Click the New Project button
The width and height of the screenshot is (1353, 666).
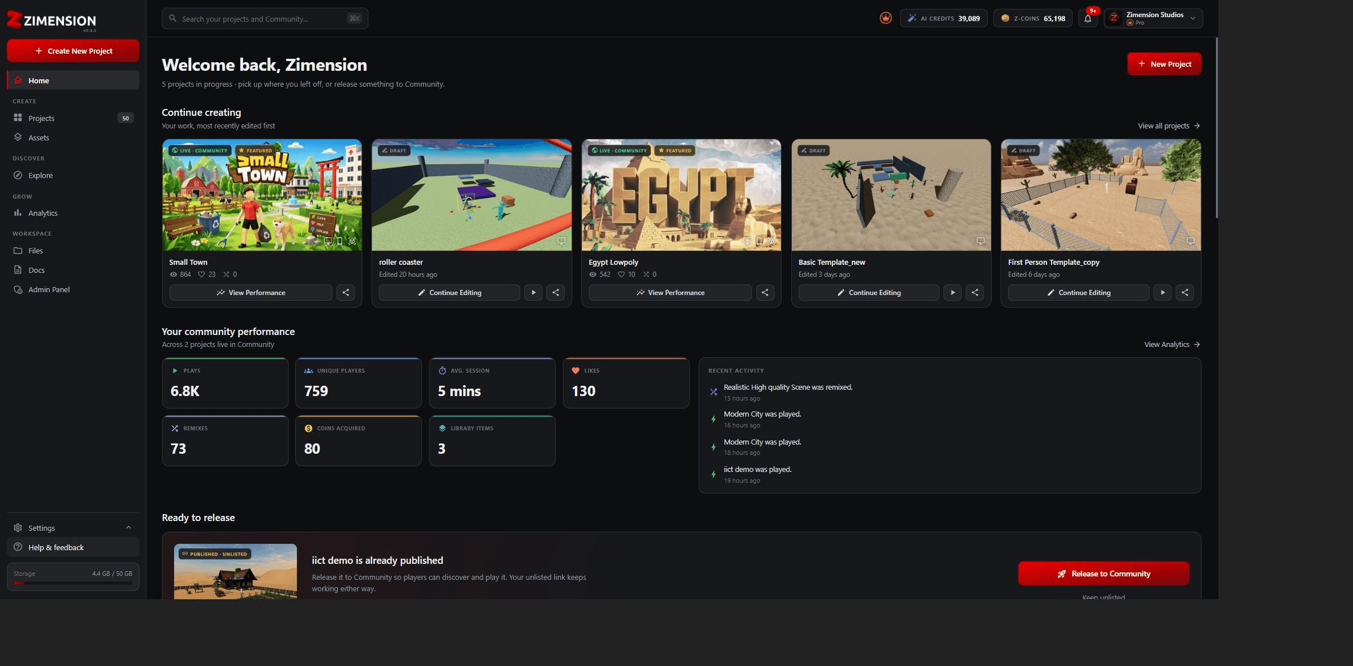[1164, 64]
